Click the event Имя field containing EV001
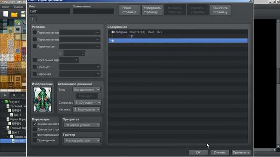This screenshot has width=280, height=157. 49,11
